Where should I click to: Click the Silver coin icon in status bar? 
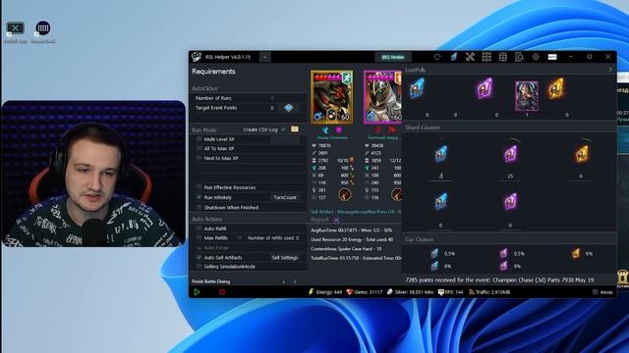tap(389, 292)
